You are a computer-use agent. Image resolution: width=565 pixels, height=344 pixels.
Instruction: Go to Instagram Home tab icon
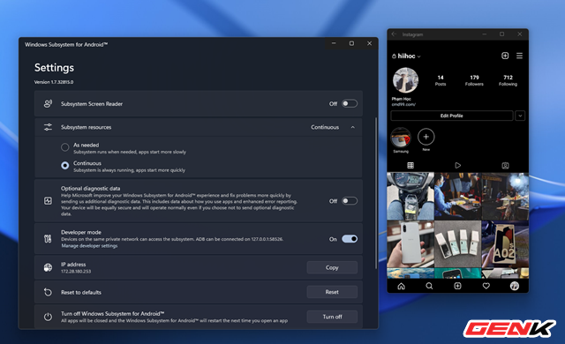401,286
